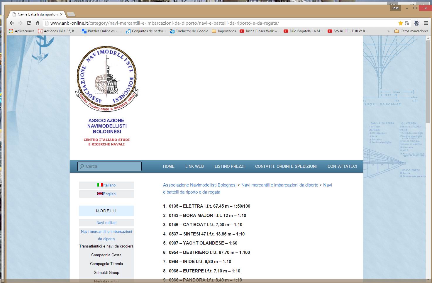Image resolution: width=432 pixels, height=283 pixels.
Task: Click the address bar URL
Action: point(165,23)
